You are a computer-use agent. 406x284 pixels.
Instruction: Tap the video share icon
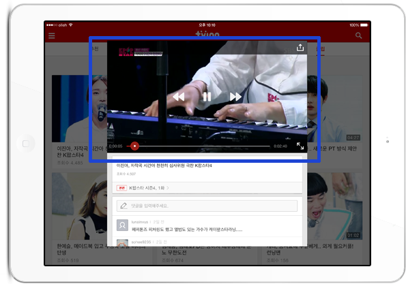tap(300, 47)
